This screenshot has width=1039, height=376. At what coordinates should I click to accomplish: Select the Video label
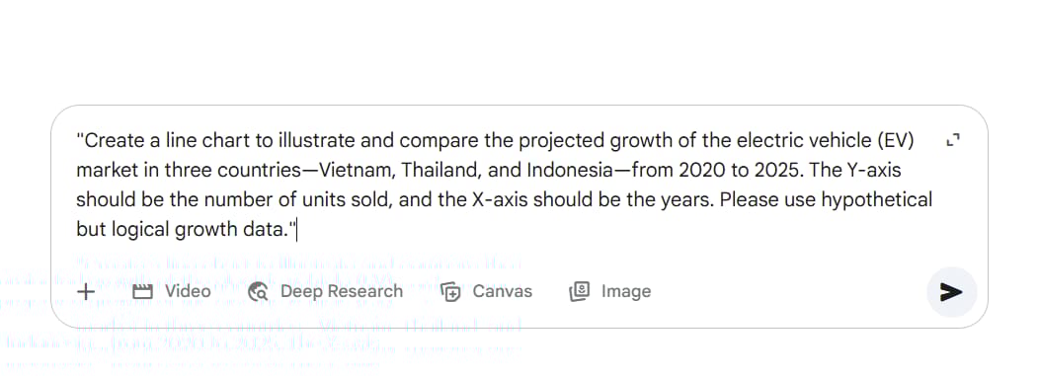[x=188, y=291]
